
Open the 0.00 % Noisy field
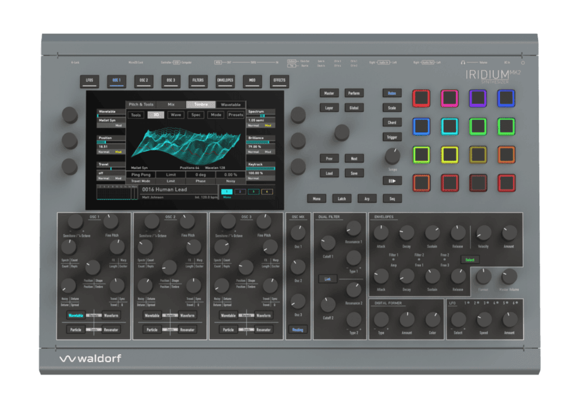(230, 174)
